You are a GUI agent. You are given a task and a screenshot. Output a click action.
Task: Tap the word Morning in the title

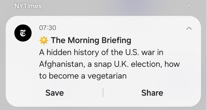pos(83,41)
